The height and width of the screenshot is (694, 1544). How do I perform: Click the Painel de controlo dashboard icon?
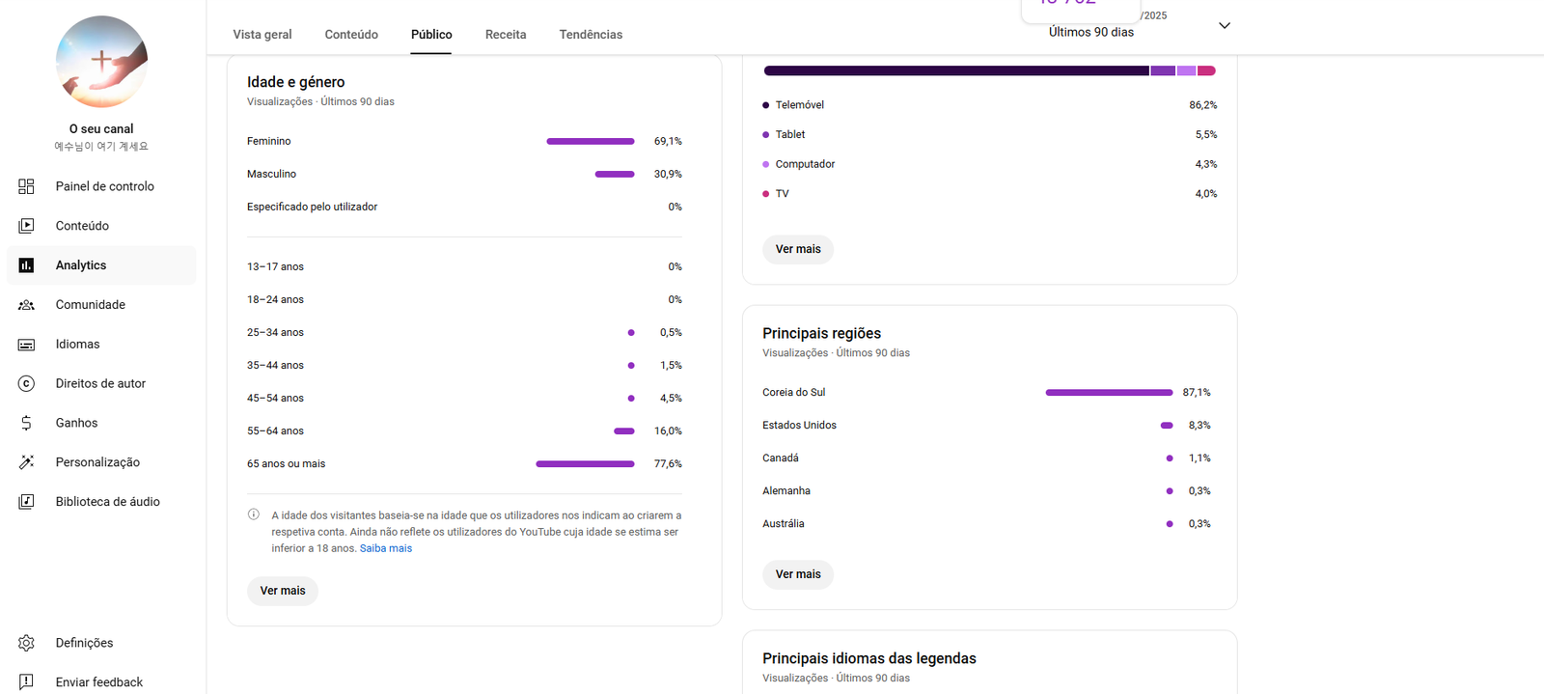pos(26,186)
